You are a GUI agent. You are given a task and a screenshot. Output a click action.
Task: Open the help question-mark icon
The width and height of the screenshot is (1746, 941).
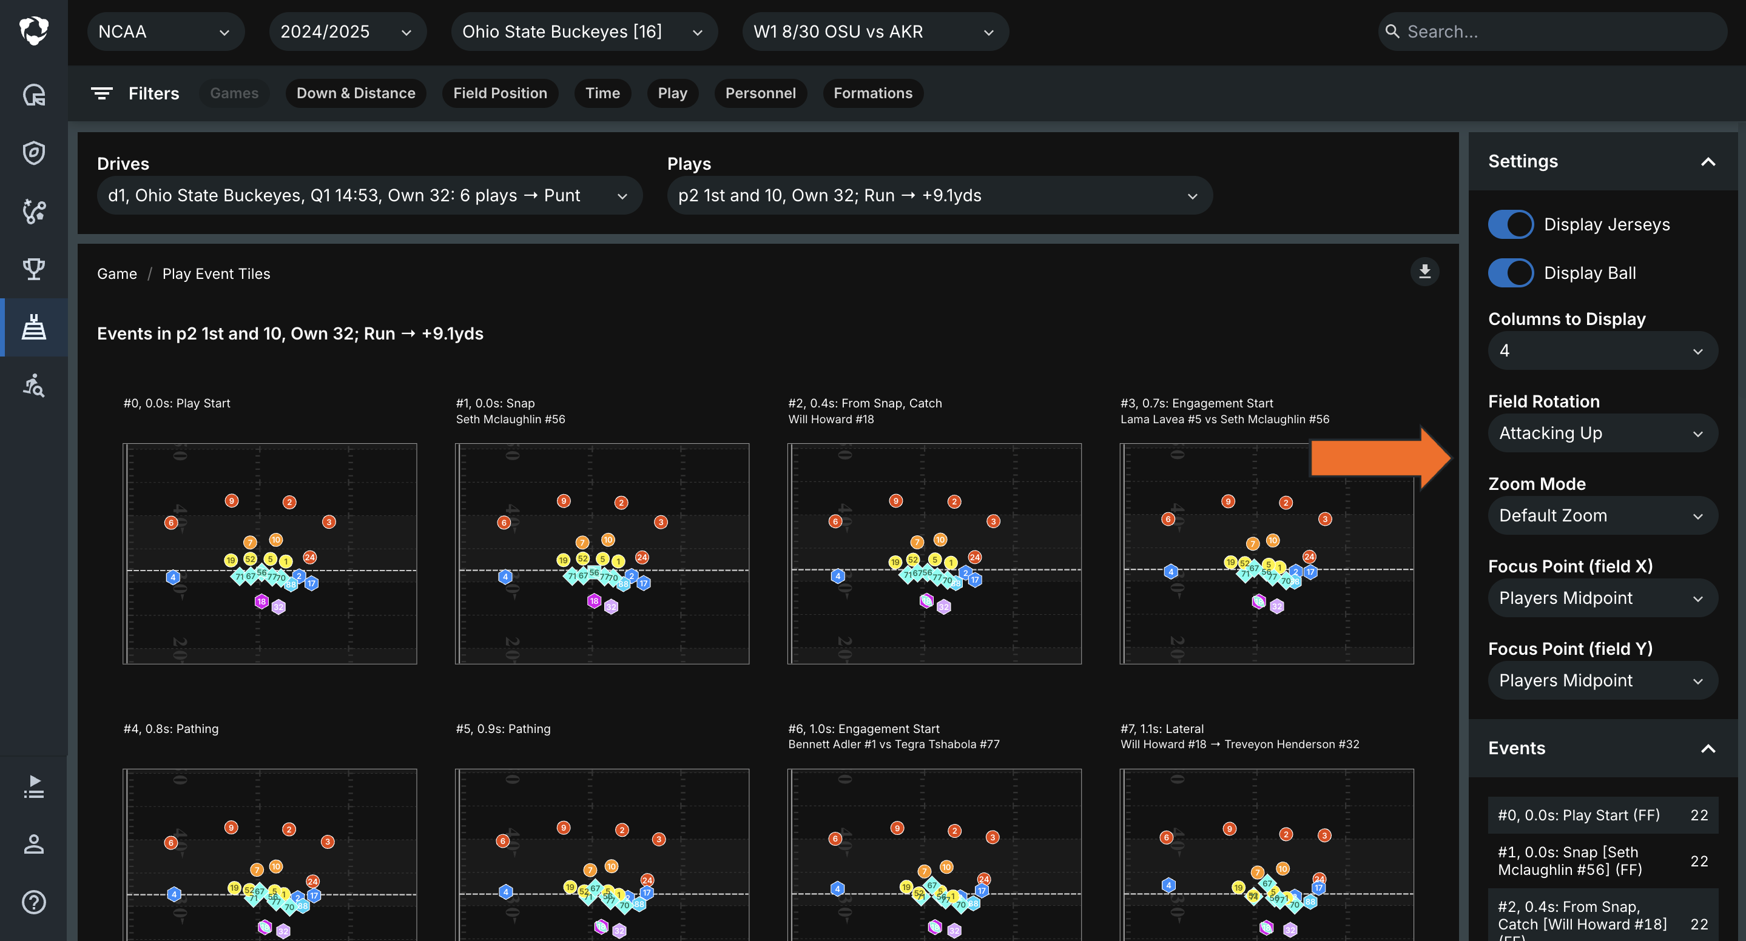pos(33,902)
